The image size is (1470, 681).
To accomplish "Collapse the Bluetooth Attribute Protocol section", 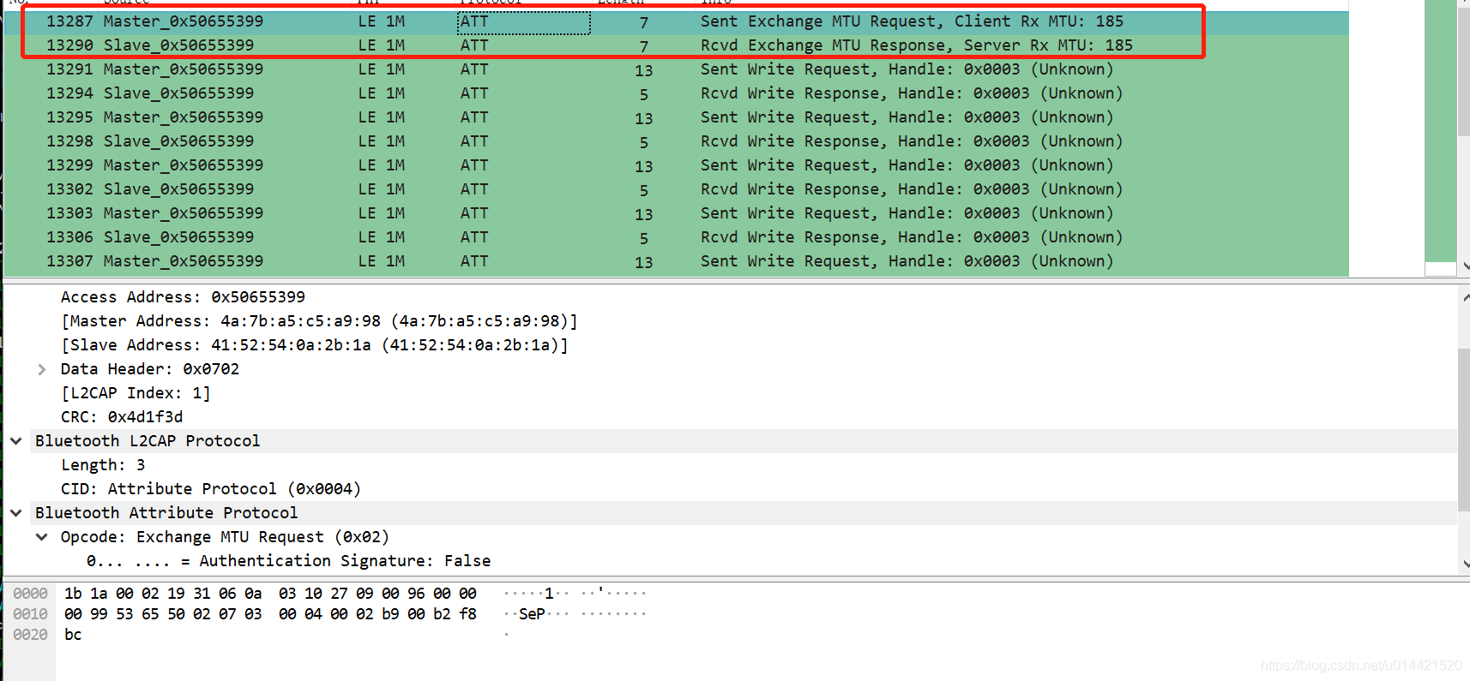I will tap(15, 513).
